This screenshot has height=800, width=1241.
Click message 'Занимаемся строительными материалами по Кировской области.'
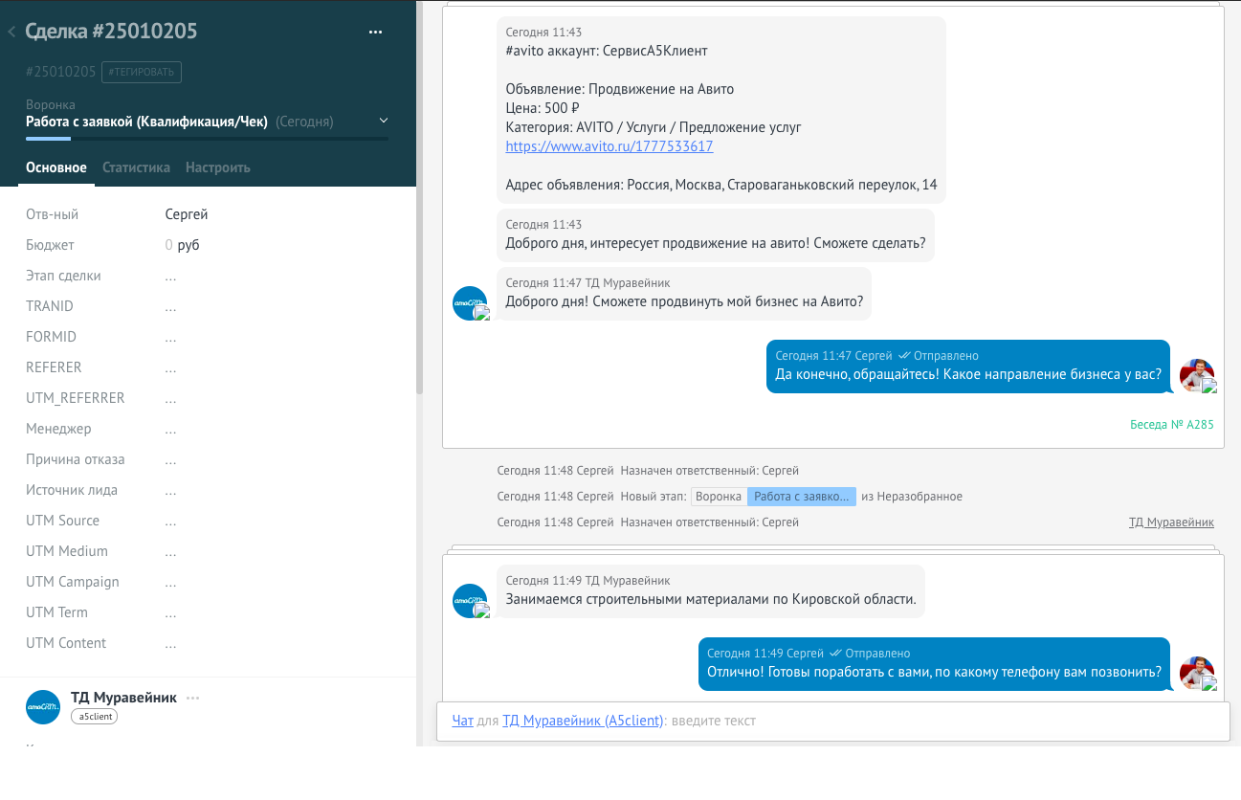(711, 591)
